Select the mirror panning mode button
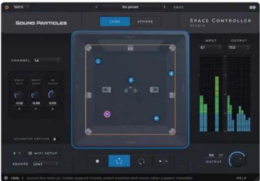 (x=163, y=161)
